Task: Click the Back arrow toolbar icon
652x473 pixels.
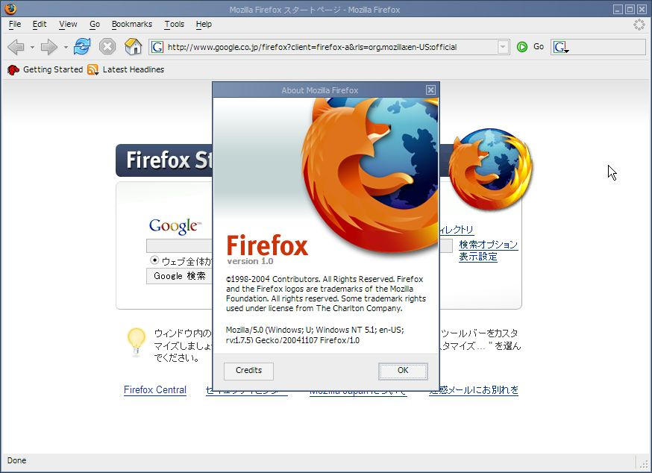Action: (x=16, y=47)
